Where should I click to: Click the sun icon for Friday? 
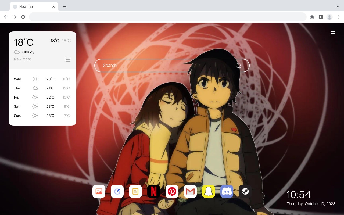[35, 97]
